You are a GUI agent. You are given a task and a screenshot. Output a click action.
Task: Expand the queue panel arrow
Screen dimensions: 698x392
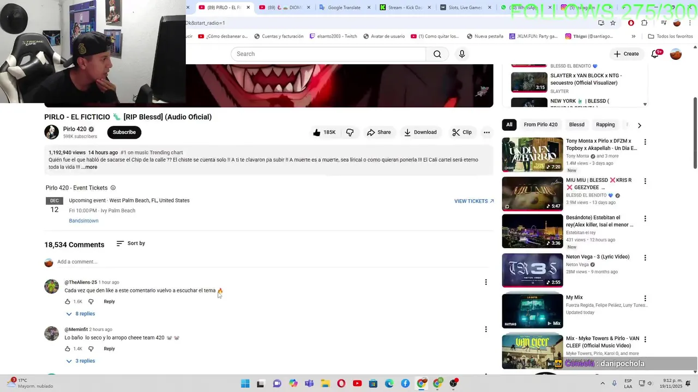(x=645, y=104)
